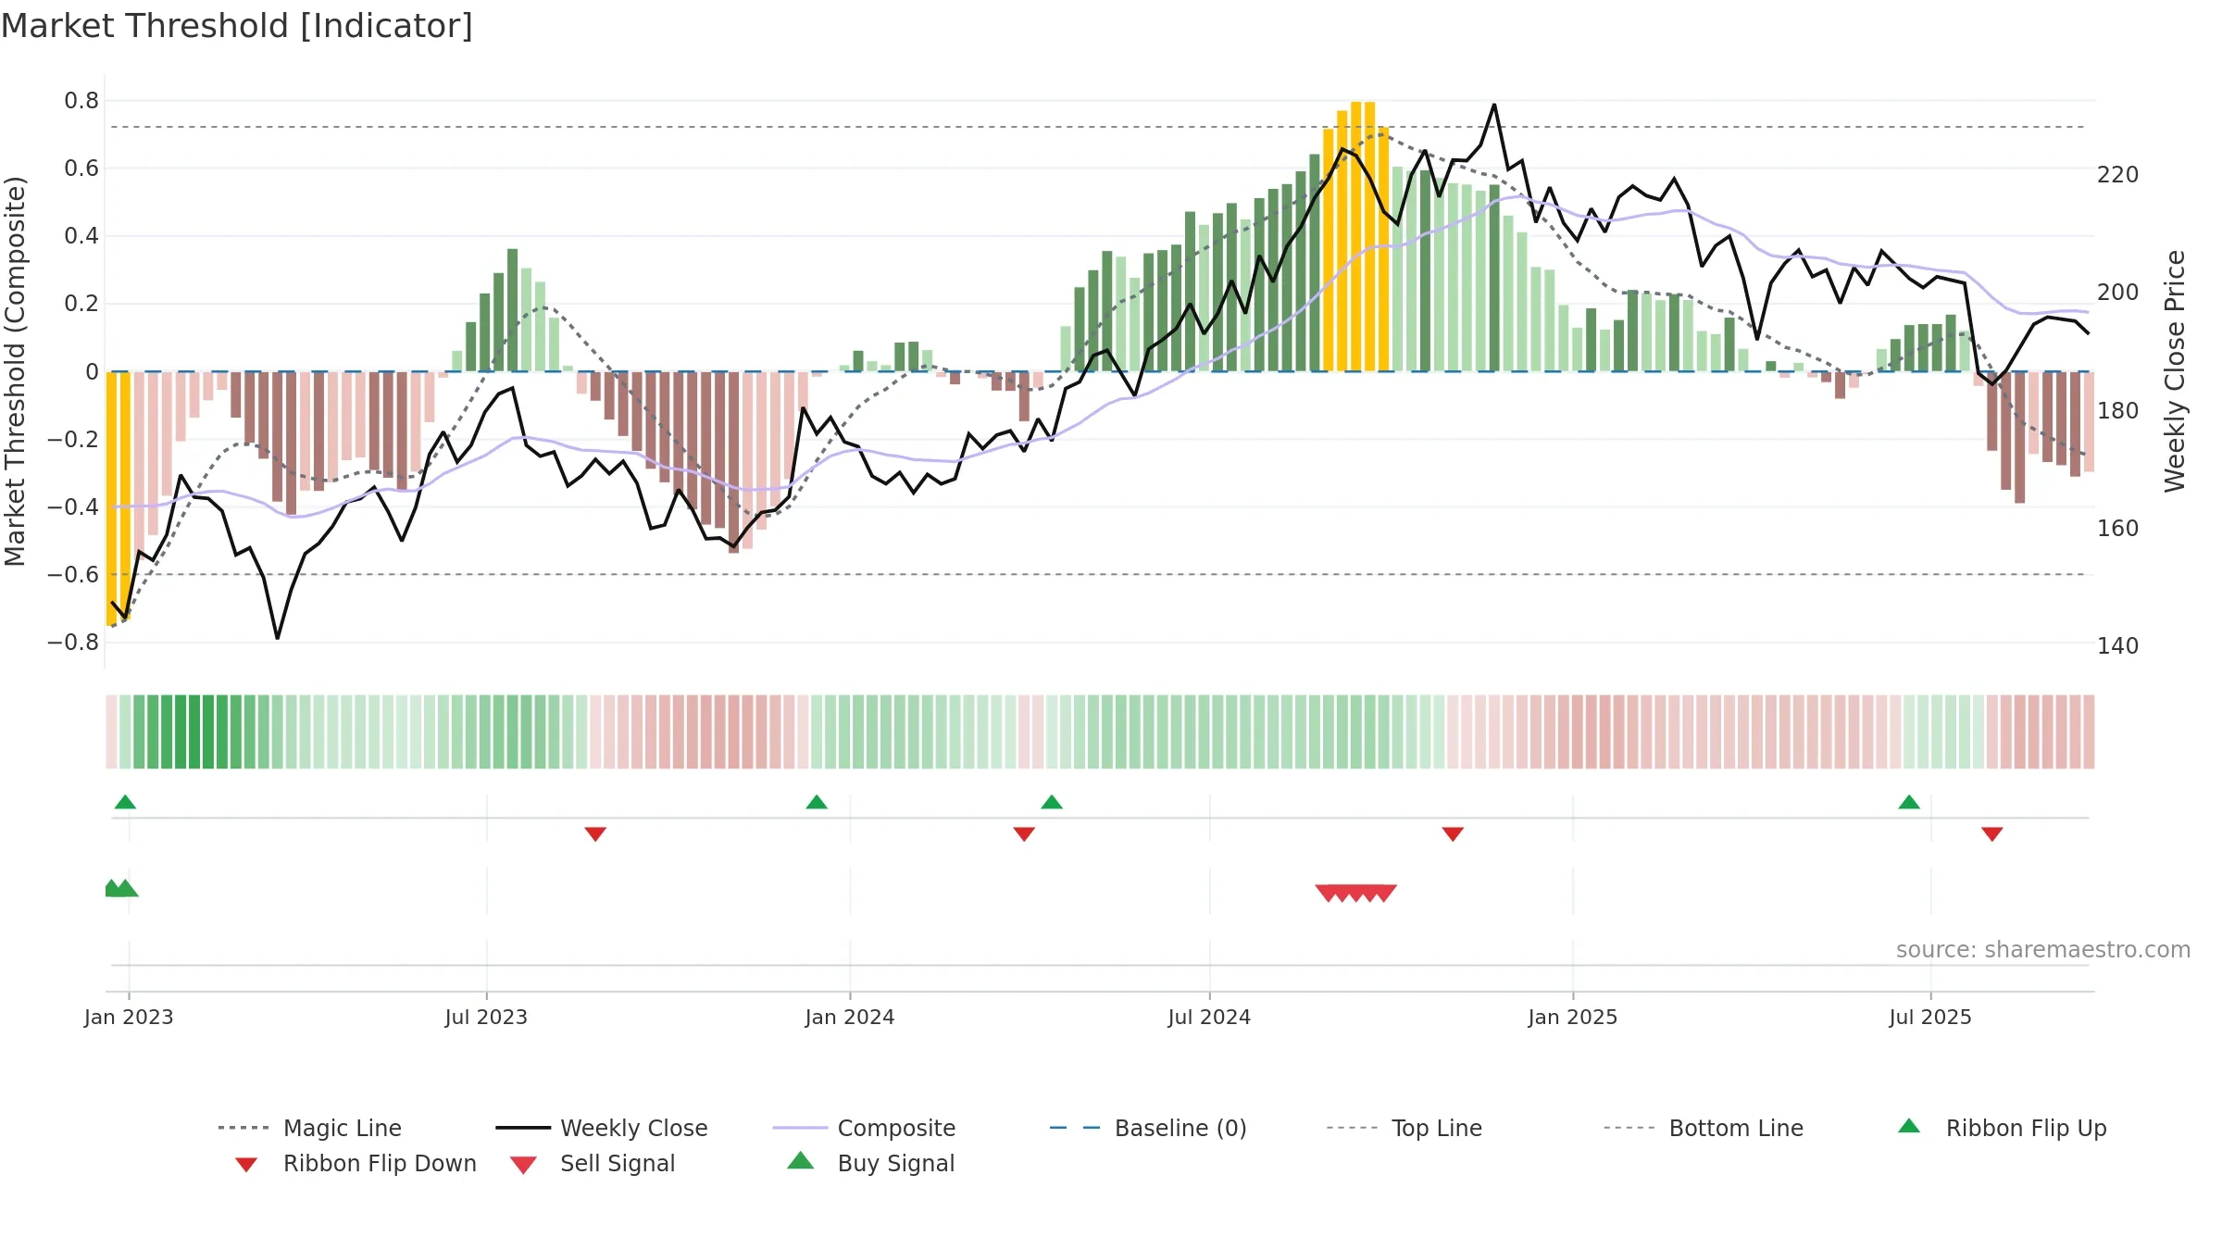Click the Jul 2024 x-axis label
Viewport: 2222px width, 1250px height.
click(1209, 1017)
